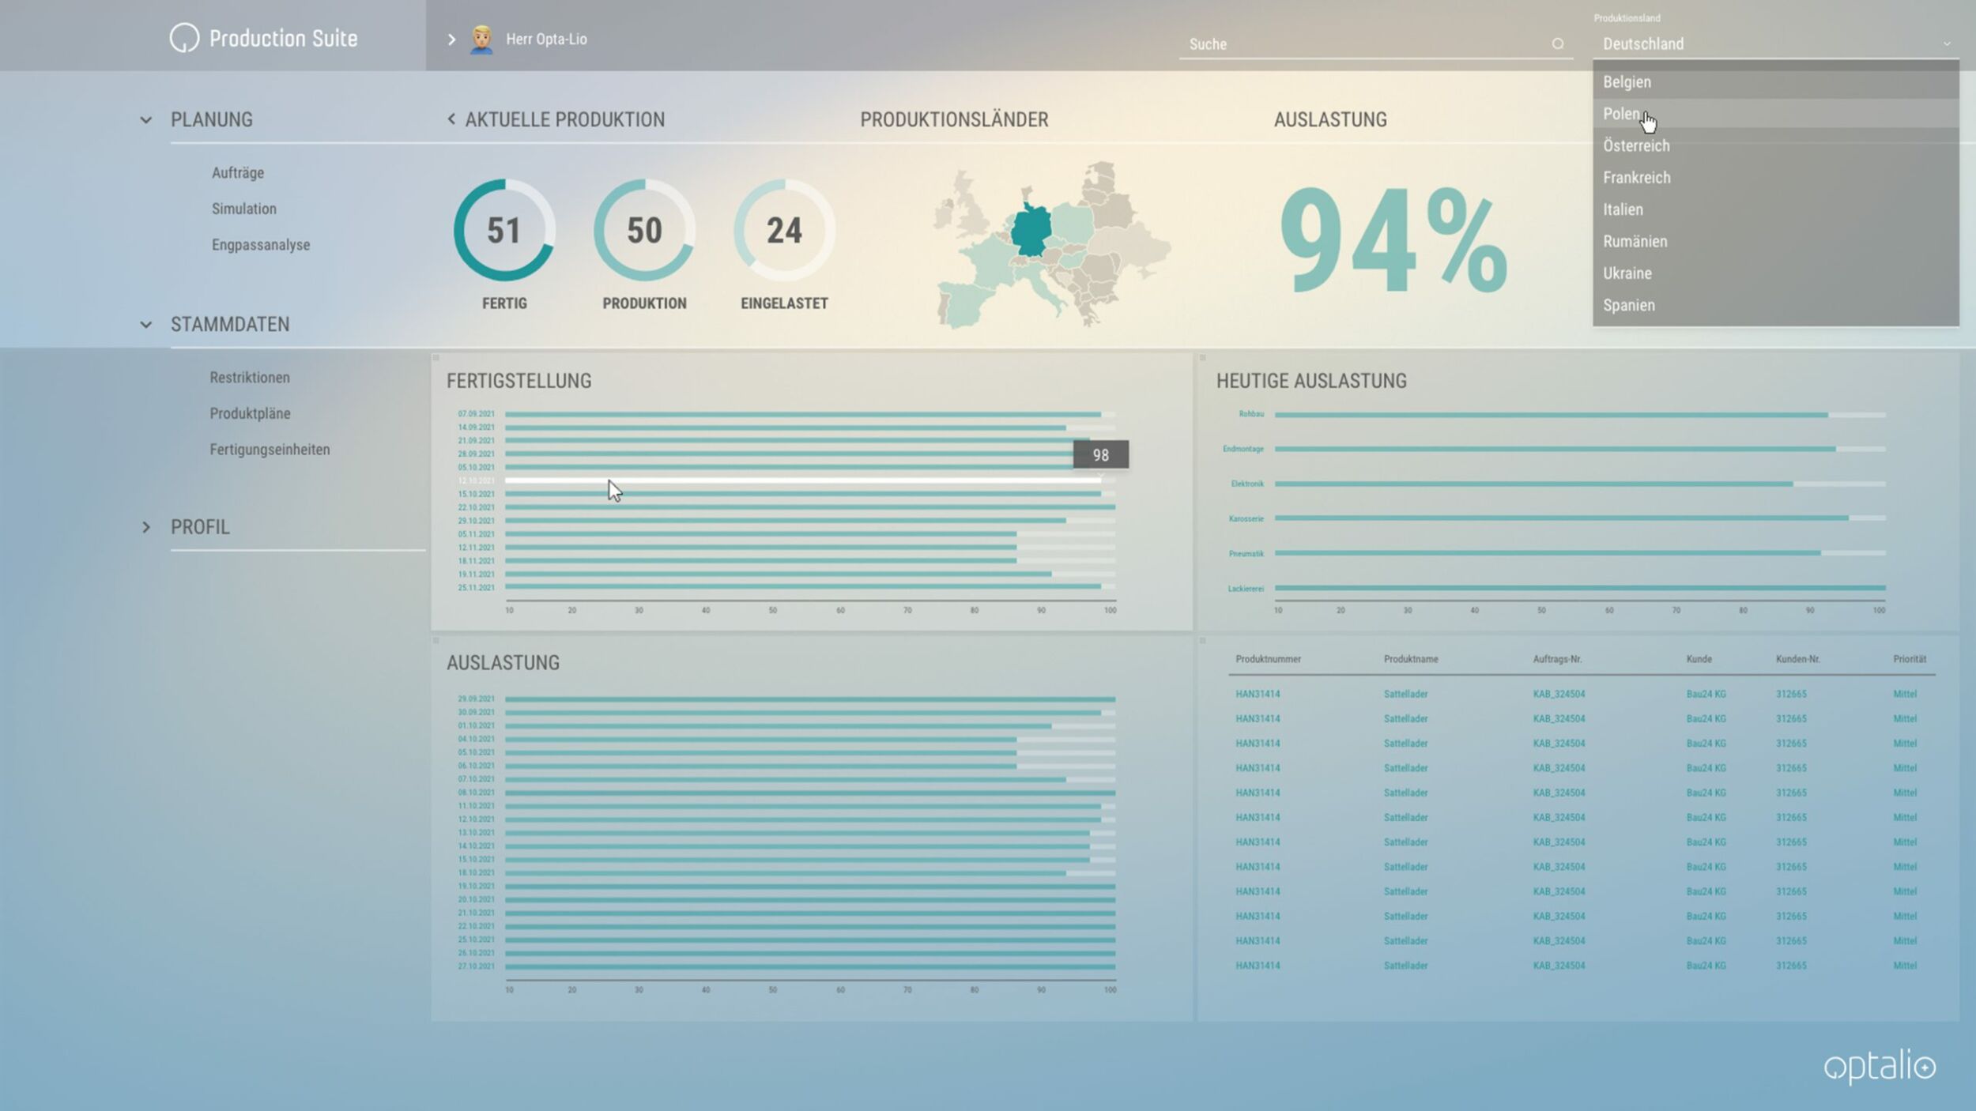Click the breadcrumb arrow before user name
Image resolution: width=1976 pixels, height=1111 pixels.
pos(451,40)
